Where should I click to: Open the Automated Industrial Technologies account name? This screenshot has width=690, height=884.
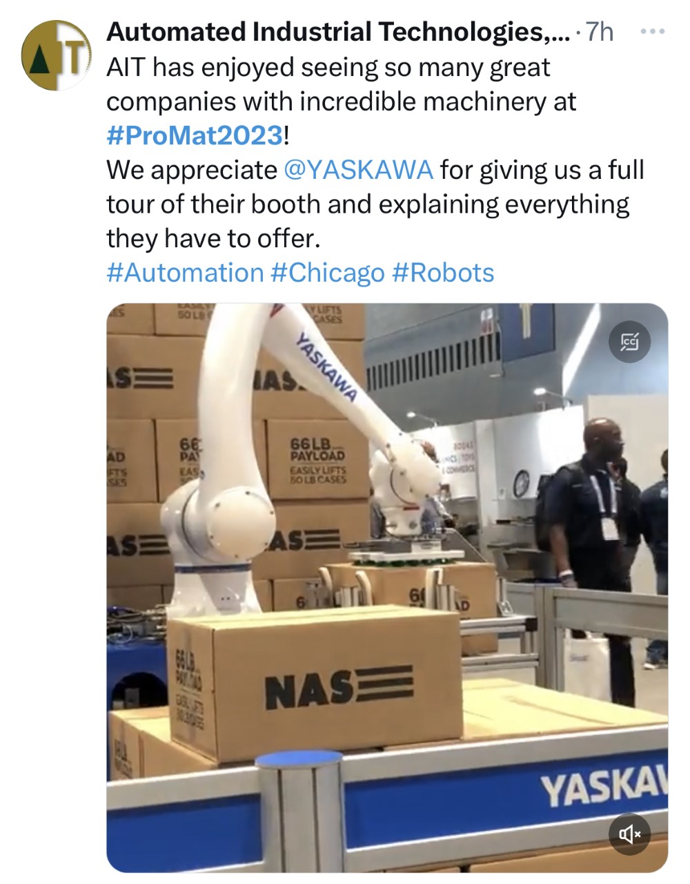point(338,32)
